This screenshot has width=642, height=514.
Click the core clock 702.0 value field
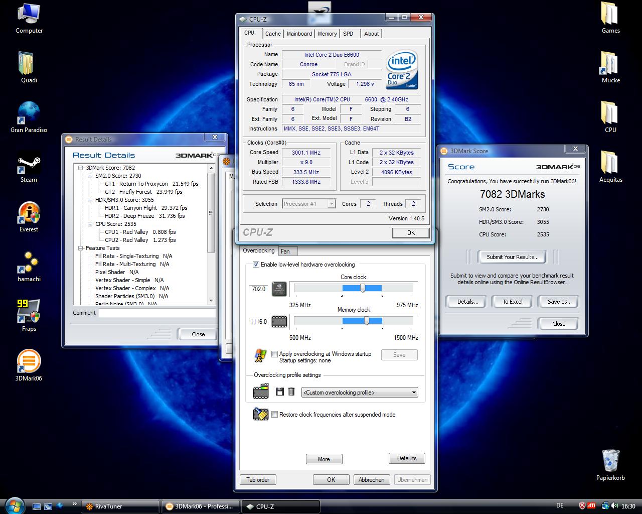tap(258, 289)
